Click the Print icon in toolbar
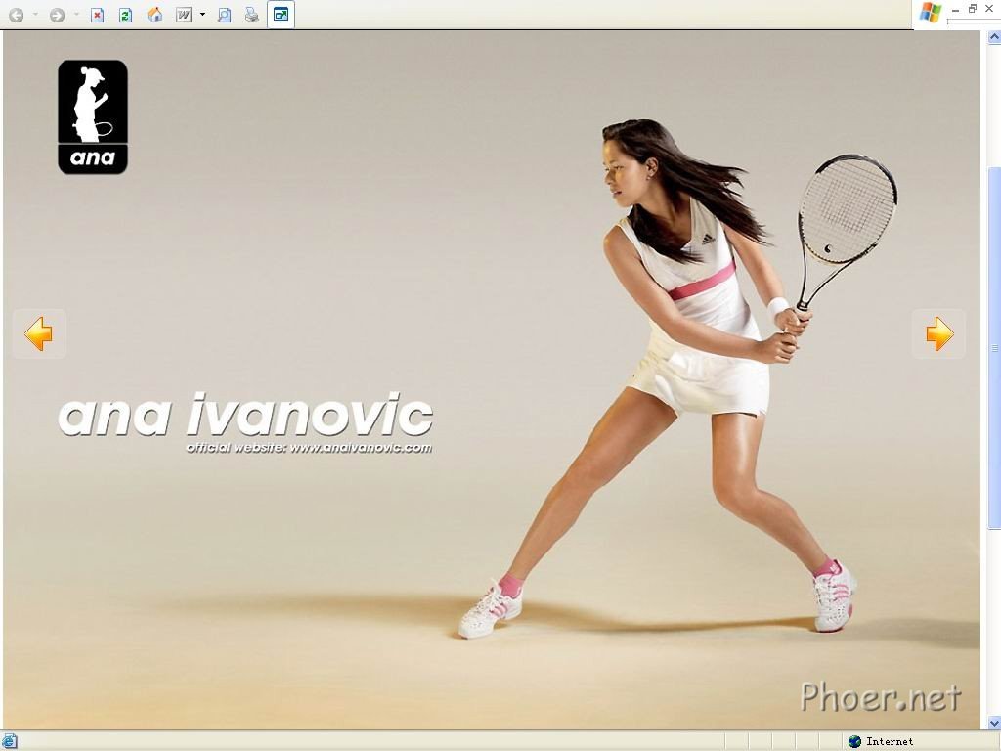The image size is (1001, 751). tap(252, 15)
